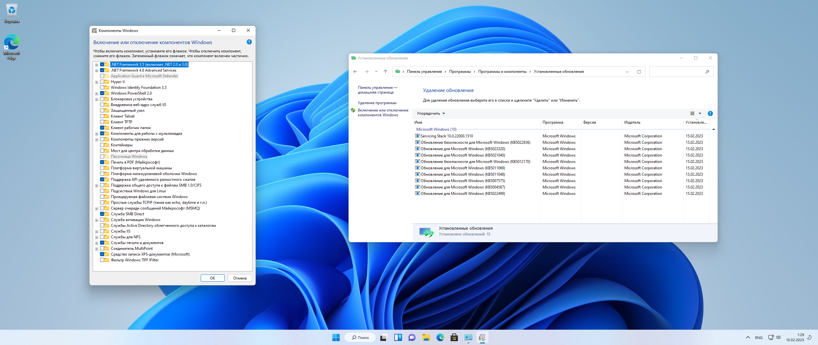The width and height of the screenshot is (818, 345).
Task: Open address bar history dropdown
Action: point(627,72)
